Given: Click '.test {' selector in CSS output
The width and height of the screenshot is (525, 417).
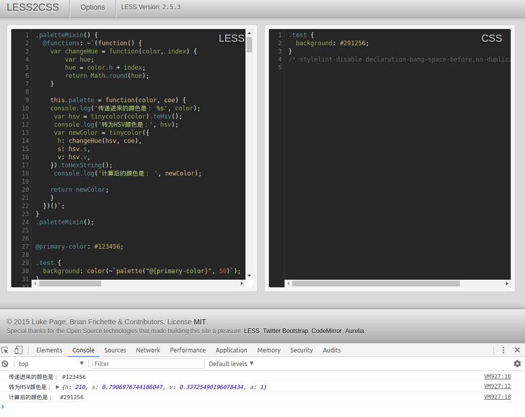Looking at the screenshot, I should pos(301,35).
